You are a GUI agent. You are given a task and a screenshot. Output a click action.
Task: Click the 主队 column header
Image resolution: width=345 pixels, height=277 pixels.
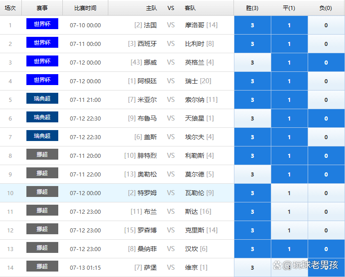152,8
